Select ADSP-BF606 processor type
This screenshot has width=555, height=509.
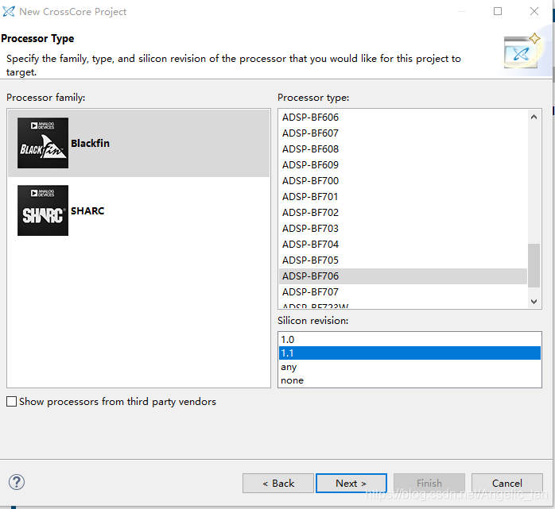(403, 117)
